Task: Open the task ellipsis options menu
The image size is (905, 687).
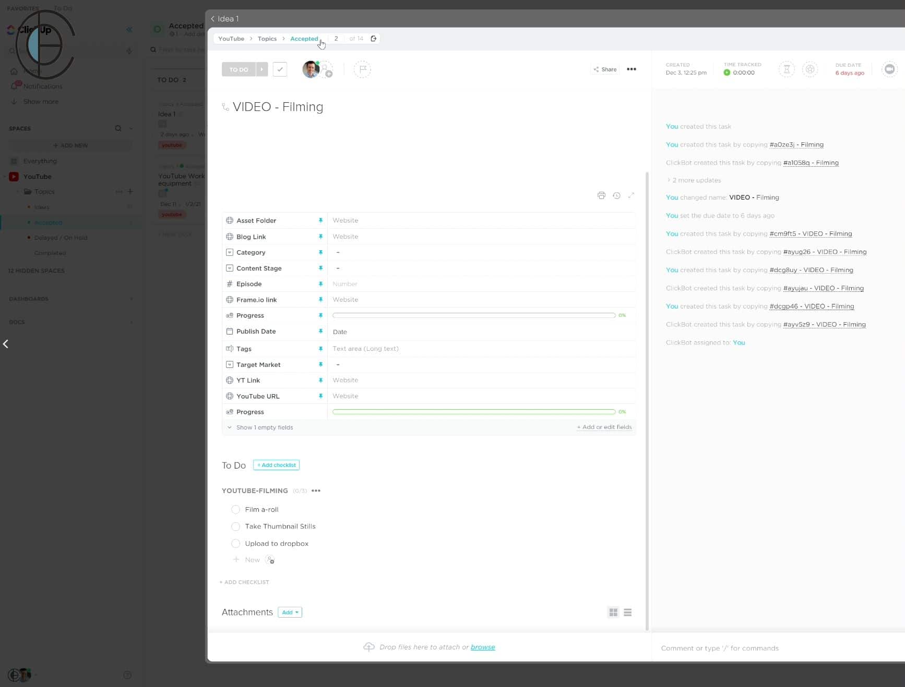Action: 632,69
